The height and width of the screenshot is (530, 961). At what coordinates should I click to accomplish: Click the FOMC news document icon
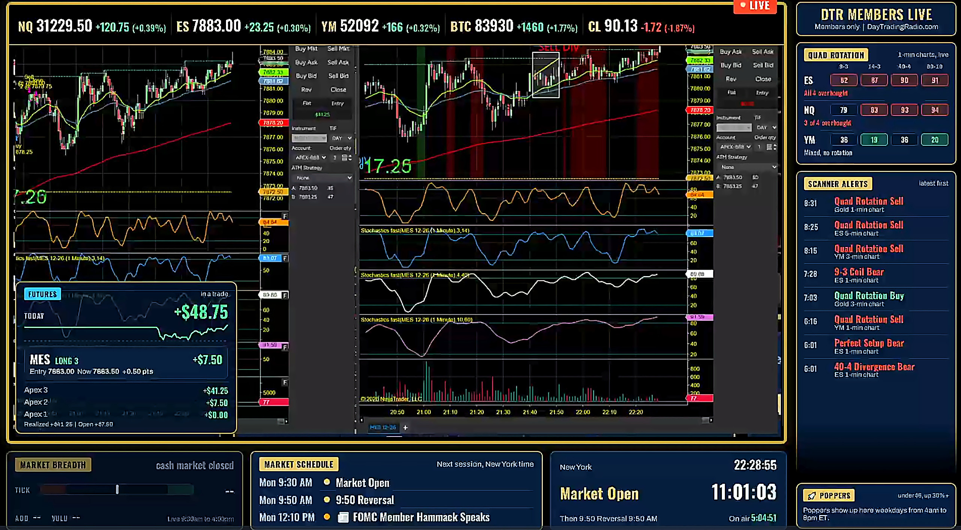coord(343,518)
